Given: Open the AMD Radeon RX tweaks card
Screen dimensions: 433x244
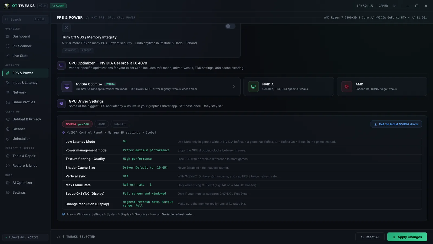Looking at the screenshot, I should (x=382, y=86).
